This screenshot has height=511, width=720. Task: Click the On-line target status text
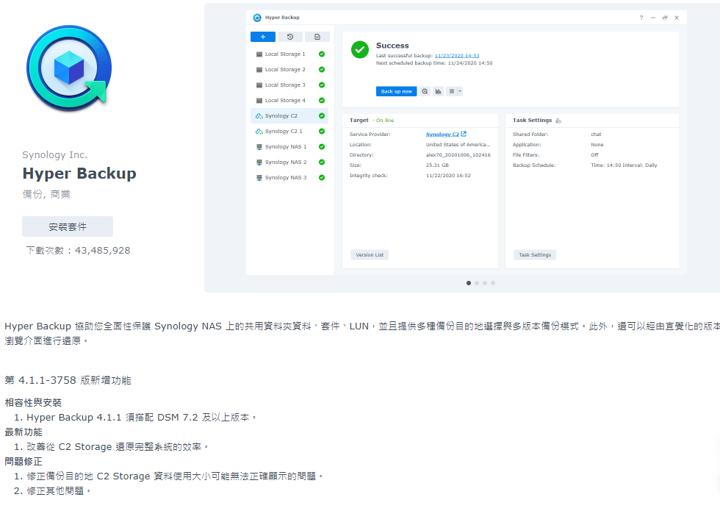point(385,121)
